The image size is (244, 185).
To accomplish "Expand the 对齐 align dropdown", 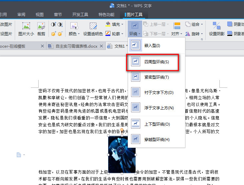I will (177, 34).
